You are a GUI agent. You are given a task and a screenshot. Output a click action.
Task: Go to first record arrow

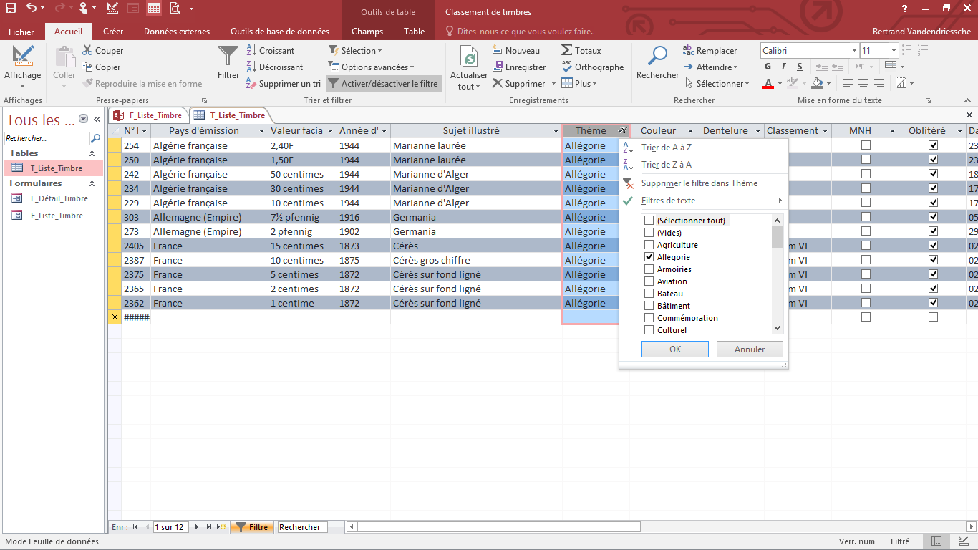click(x=136, y=527)
